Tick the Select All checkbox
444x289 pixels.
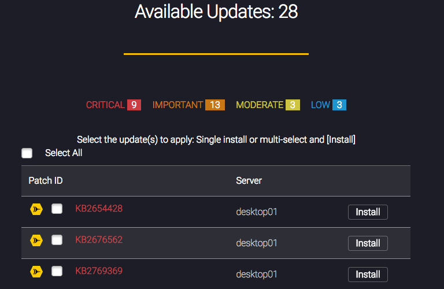click(x=27, y=153)
